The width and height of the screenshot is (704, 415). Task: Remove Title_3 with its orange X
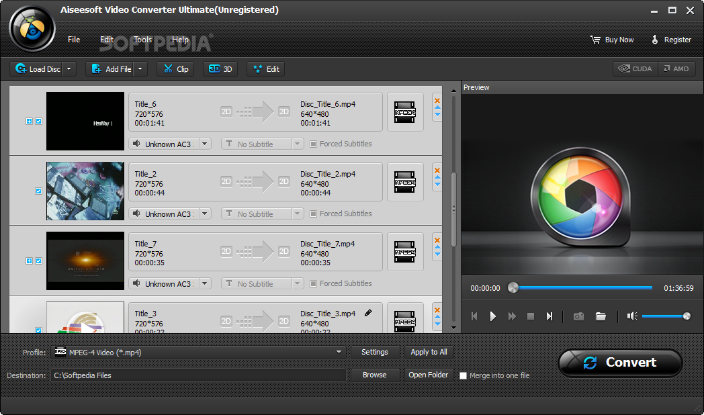pos(437,310)
